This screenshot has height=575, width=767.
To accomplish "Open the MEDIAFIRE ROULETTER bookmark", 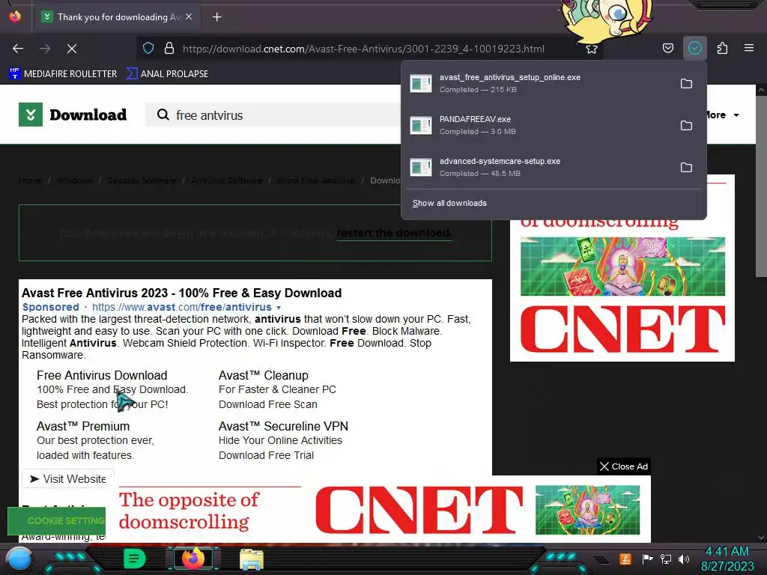I will pos(63,74).
